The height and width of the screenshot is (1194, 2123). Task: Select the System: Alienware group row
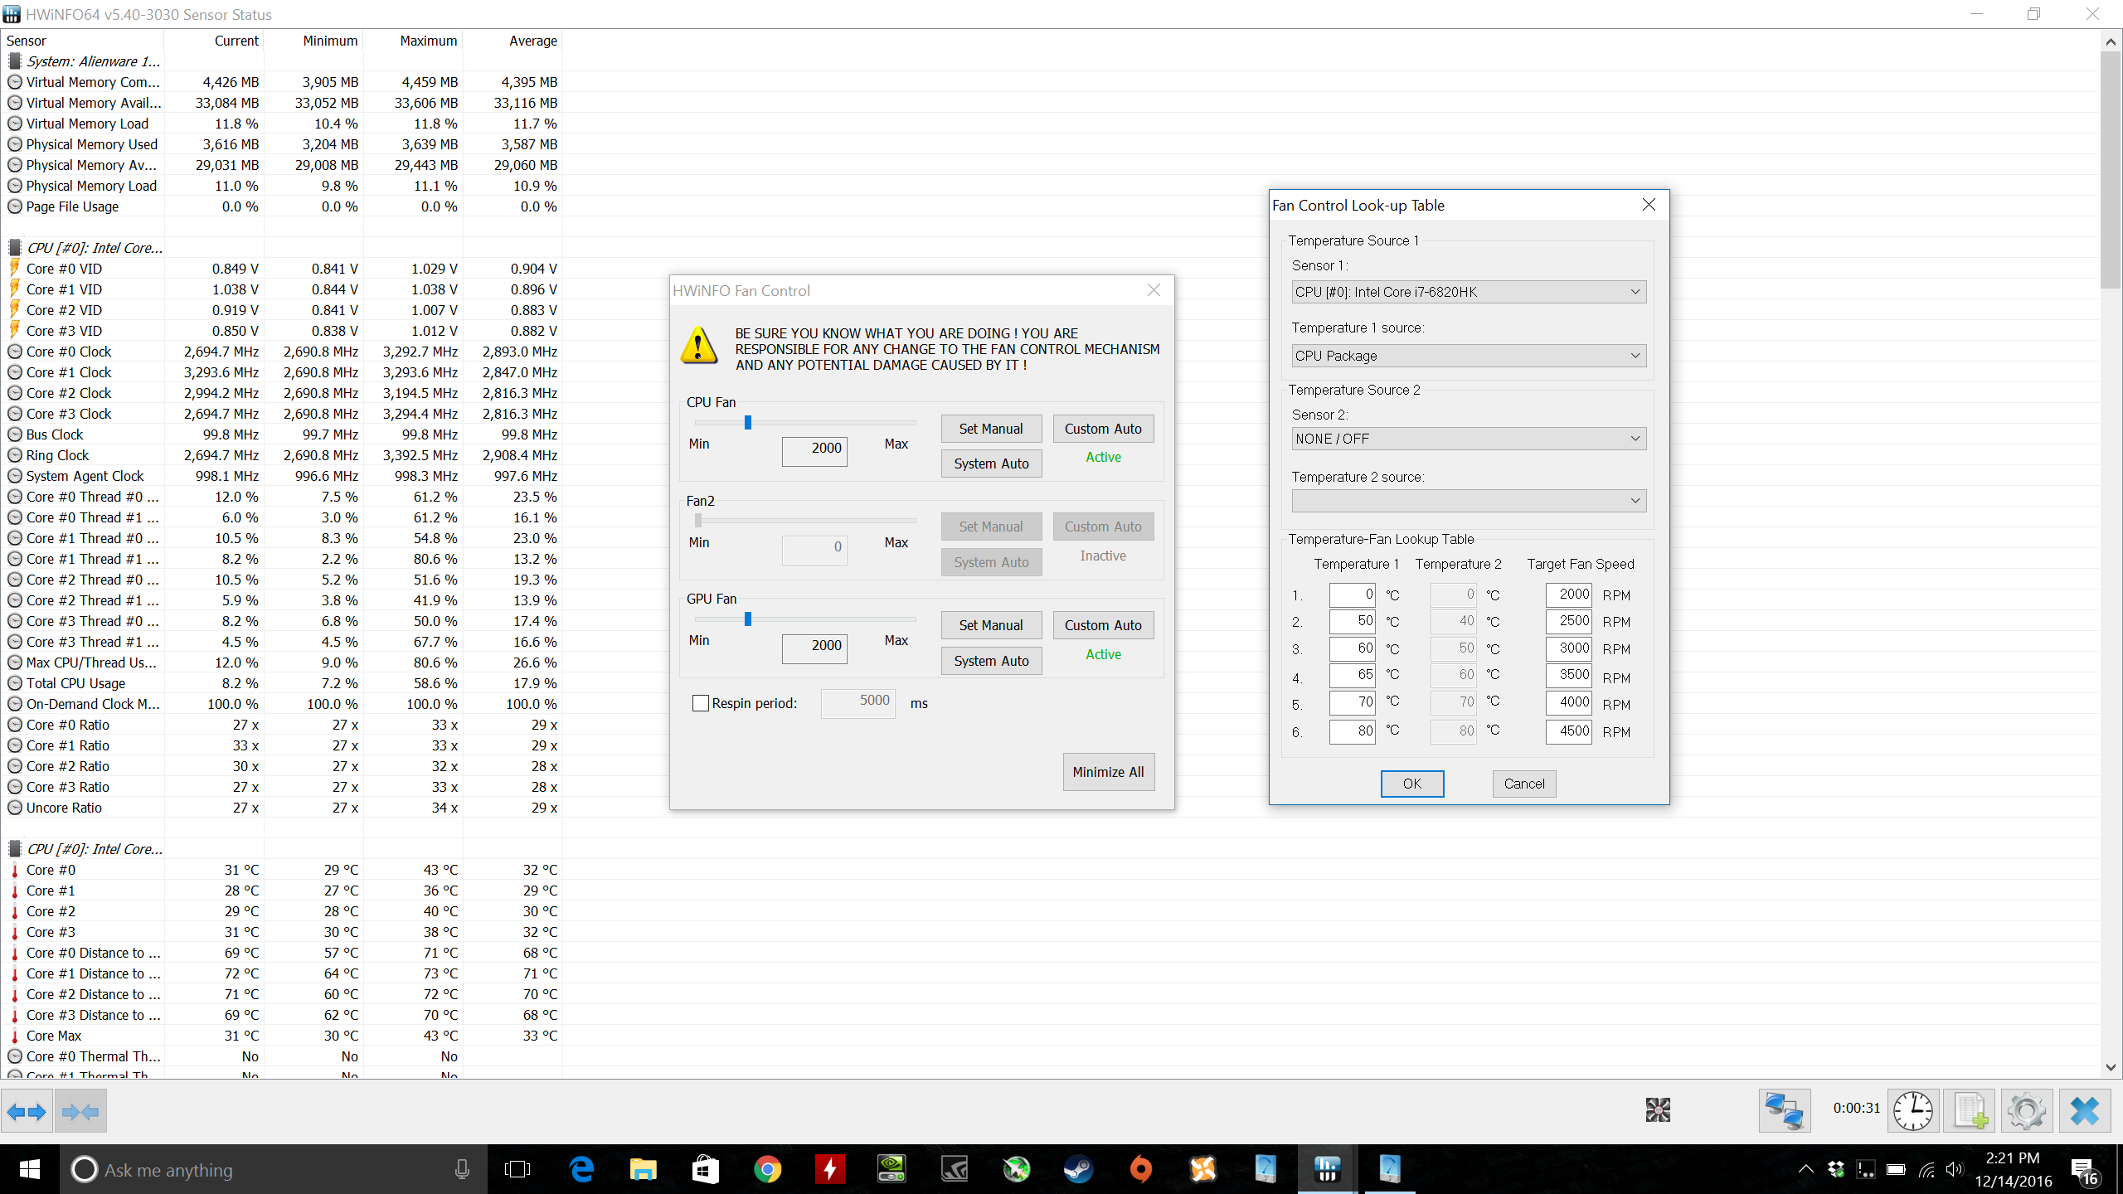point(282,61)
